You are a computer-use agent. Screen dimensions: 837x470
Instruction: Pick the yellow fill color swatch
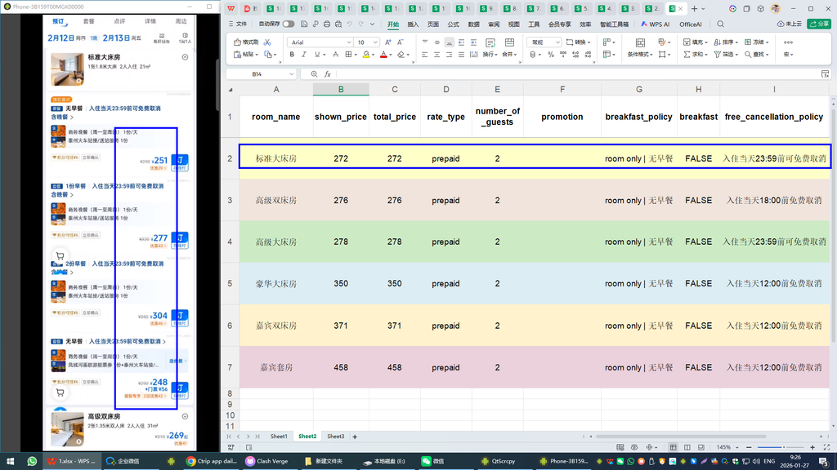coord(366,55)
